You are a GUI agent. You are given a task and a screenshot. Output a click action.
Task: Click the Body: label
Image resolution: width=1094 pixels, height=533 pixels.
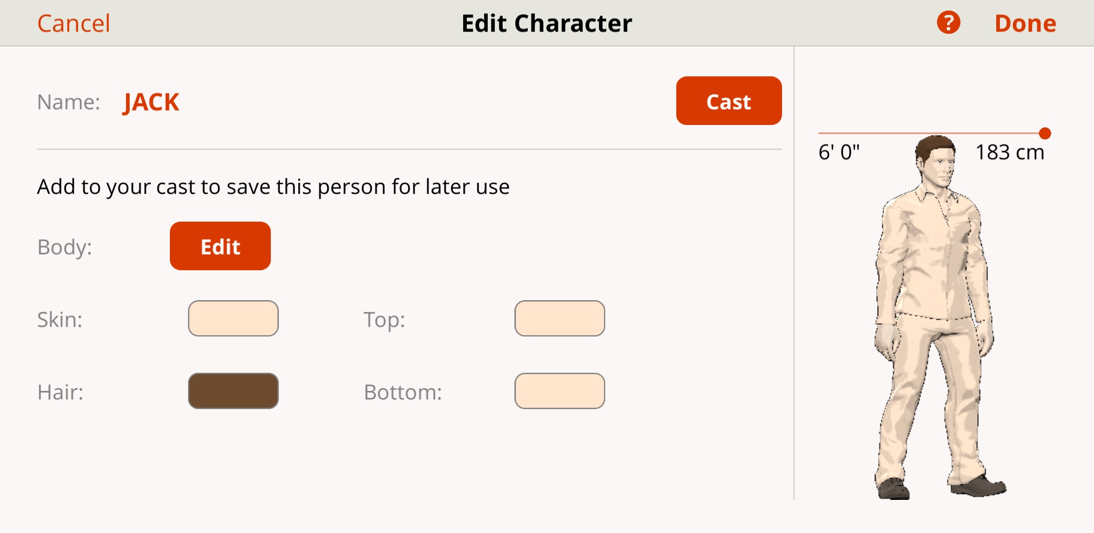65,247
